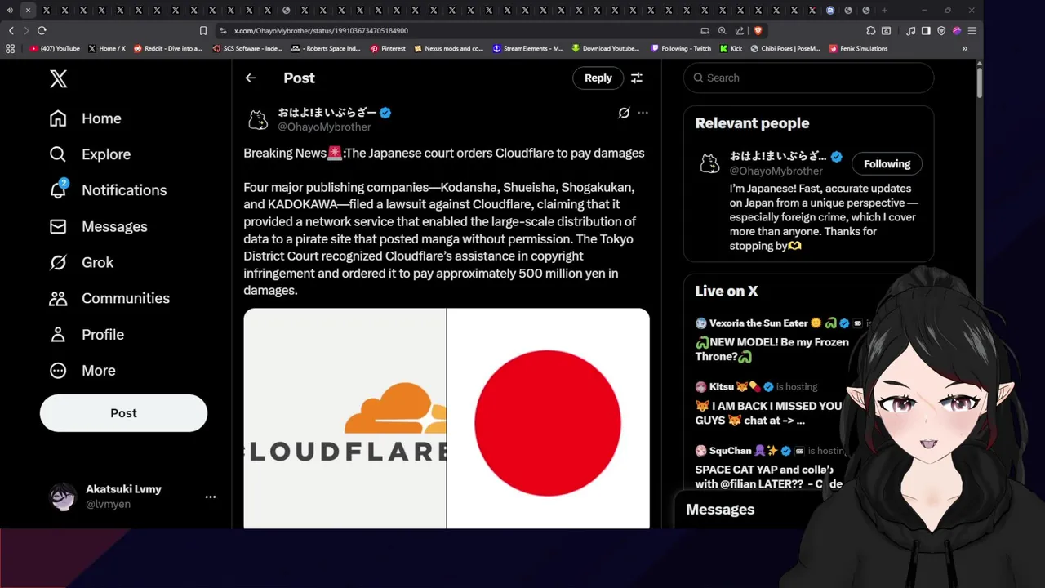Click picture-in-picture icon in address bar
The image size is (1045, 588).
coord(705,30)
